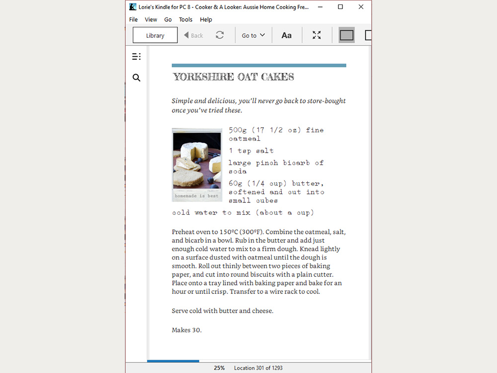Open the table of contents sidebar icon
Image resolution: width=497 pixels, height=373 pixels.
tap(136, 57)
